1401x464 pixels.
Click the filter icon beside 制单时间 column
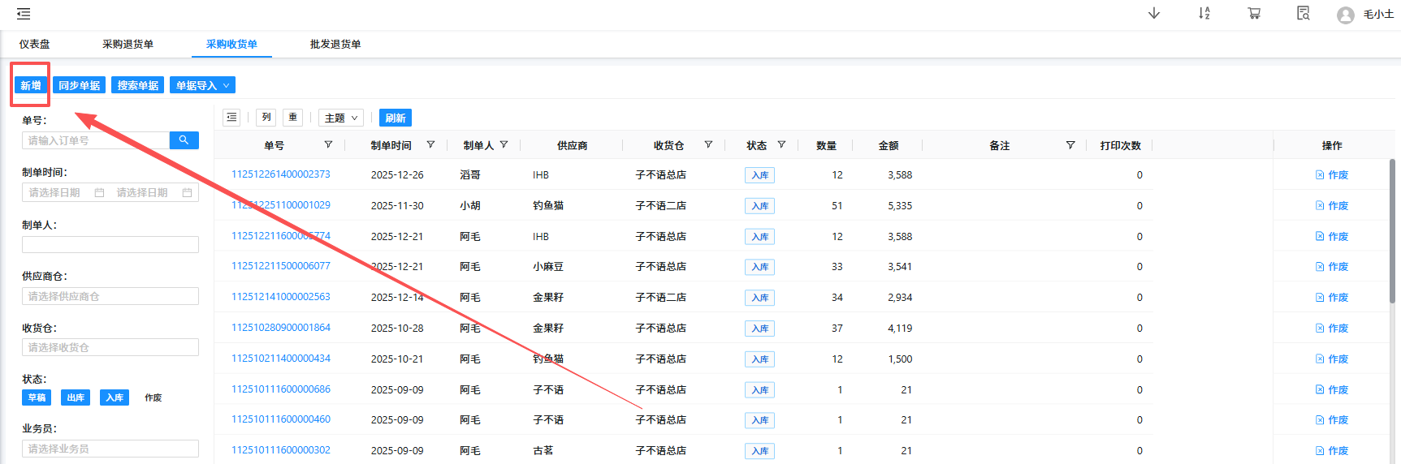430,145
